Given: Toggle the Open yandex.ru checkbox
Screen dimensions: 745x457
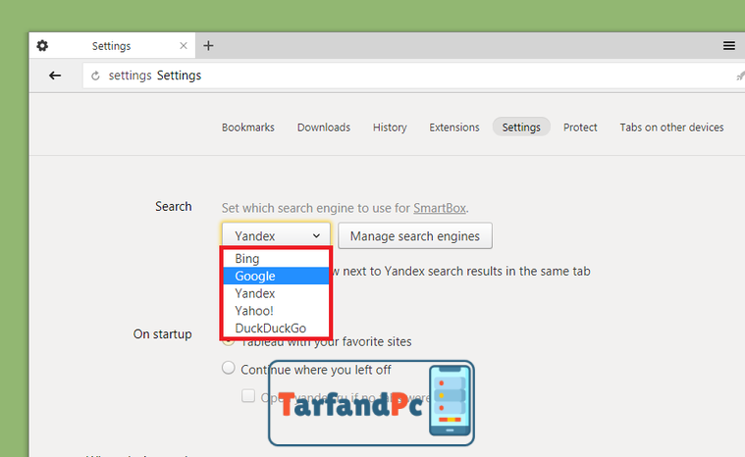Looking at the screenshot, I should [248, 396].
